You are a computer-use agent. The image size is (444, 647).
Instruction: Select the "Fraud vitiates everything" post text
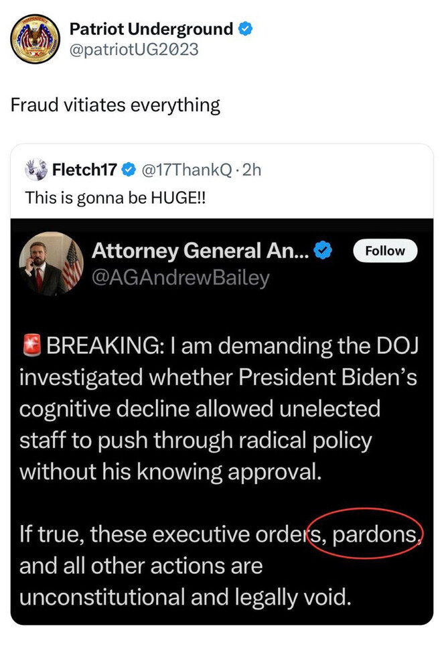coord(115,105)
